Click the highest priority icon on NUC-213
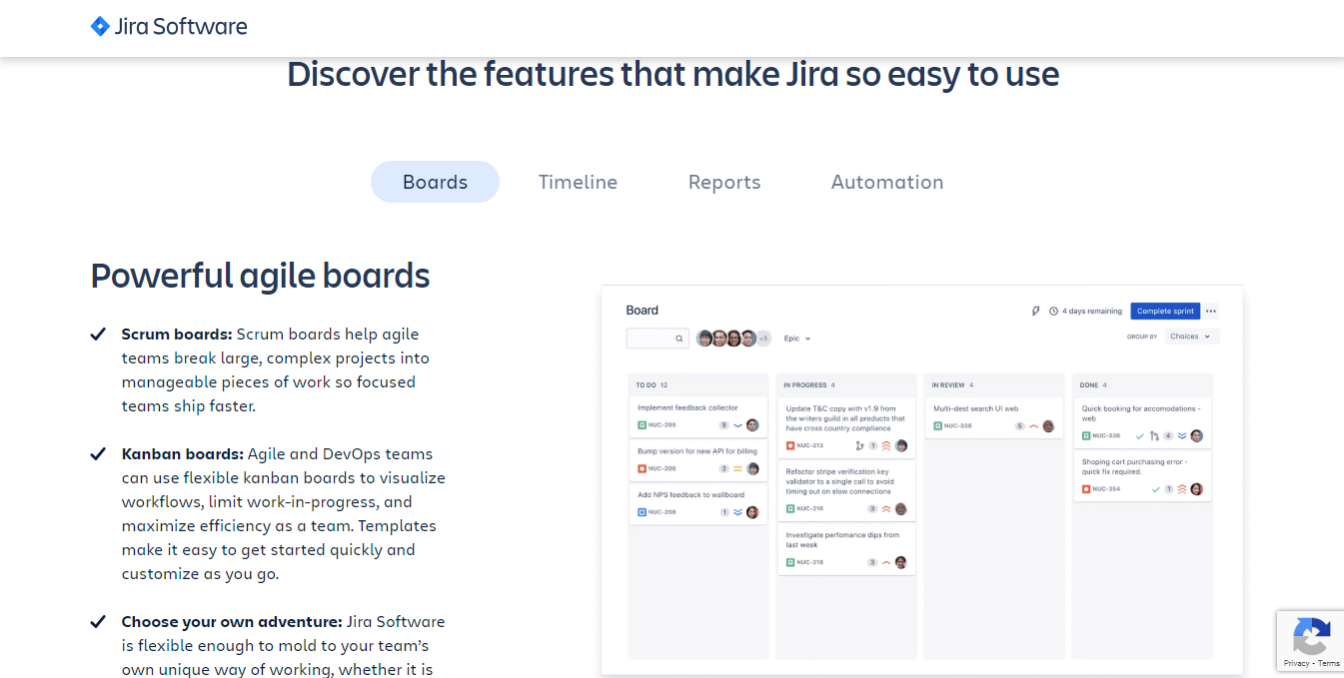The width and height of the screenshot is (1344, 678). [x=886, y=445]
